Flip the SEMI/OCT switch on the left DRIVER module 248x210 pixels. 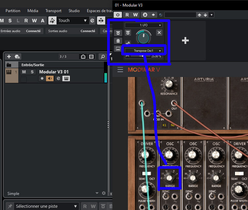point(147,174)
